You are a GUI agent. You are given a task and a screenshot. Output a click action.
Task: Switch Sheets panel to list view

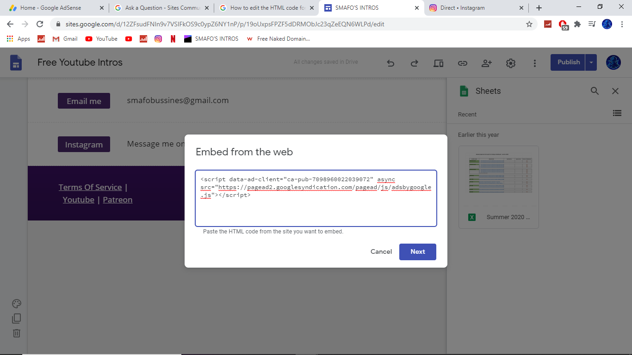pos(617,113)
